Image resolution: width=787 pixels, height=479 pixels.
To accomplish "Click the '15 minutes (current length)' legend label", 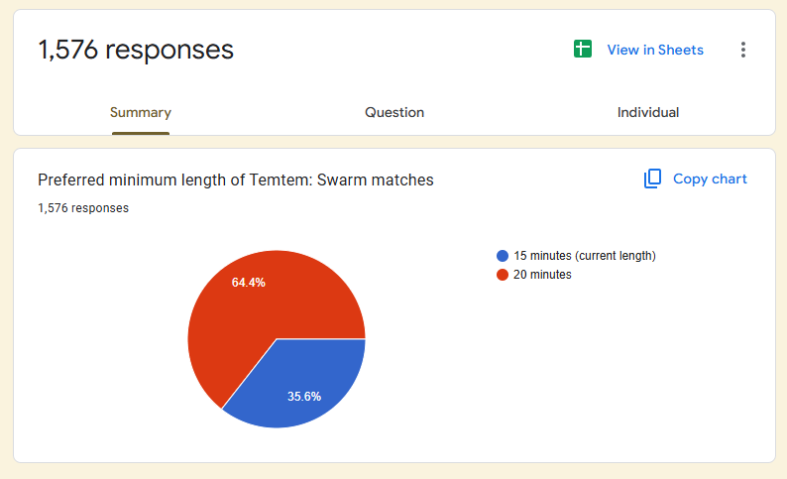I will click(x=585, y=256).
